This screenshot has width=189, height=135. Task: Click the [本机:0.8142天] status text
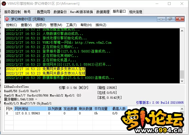tap(110, 98)
